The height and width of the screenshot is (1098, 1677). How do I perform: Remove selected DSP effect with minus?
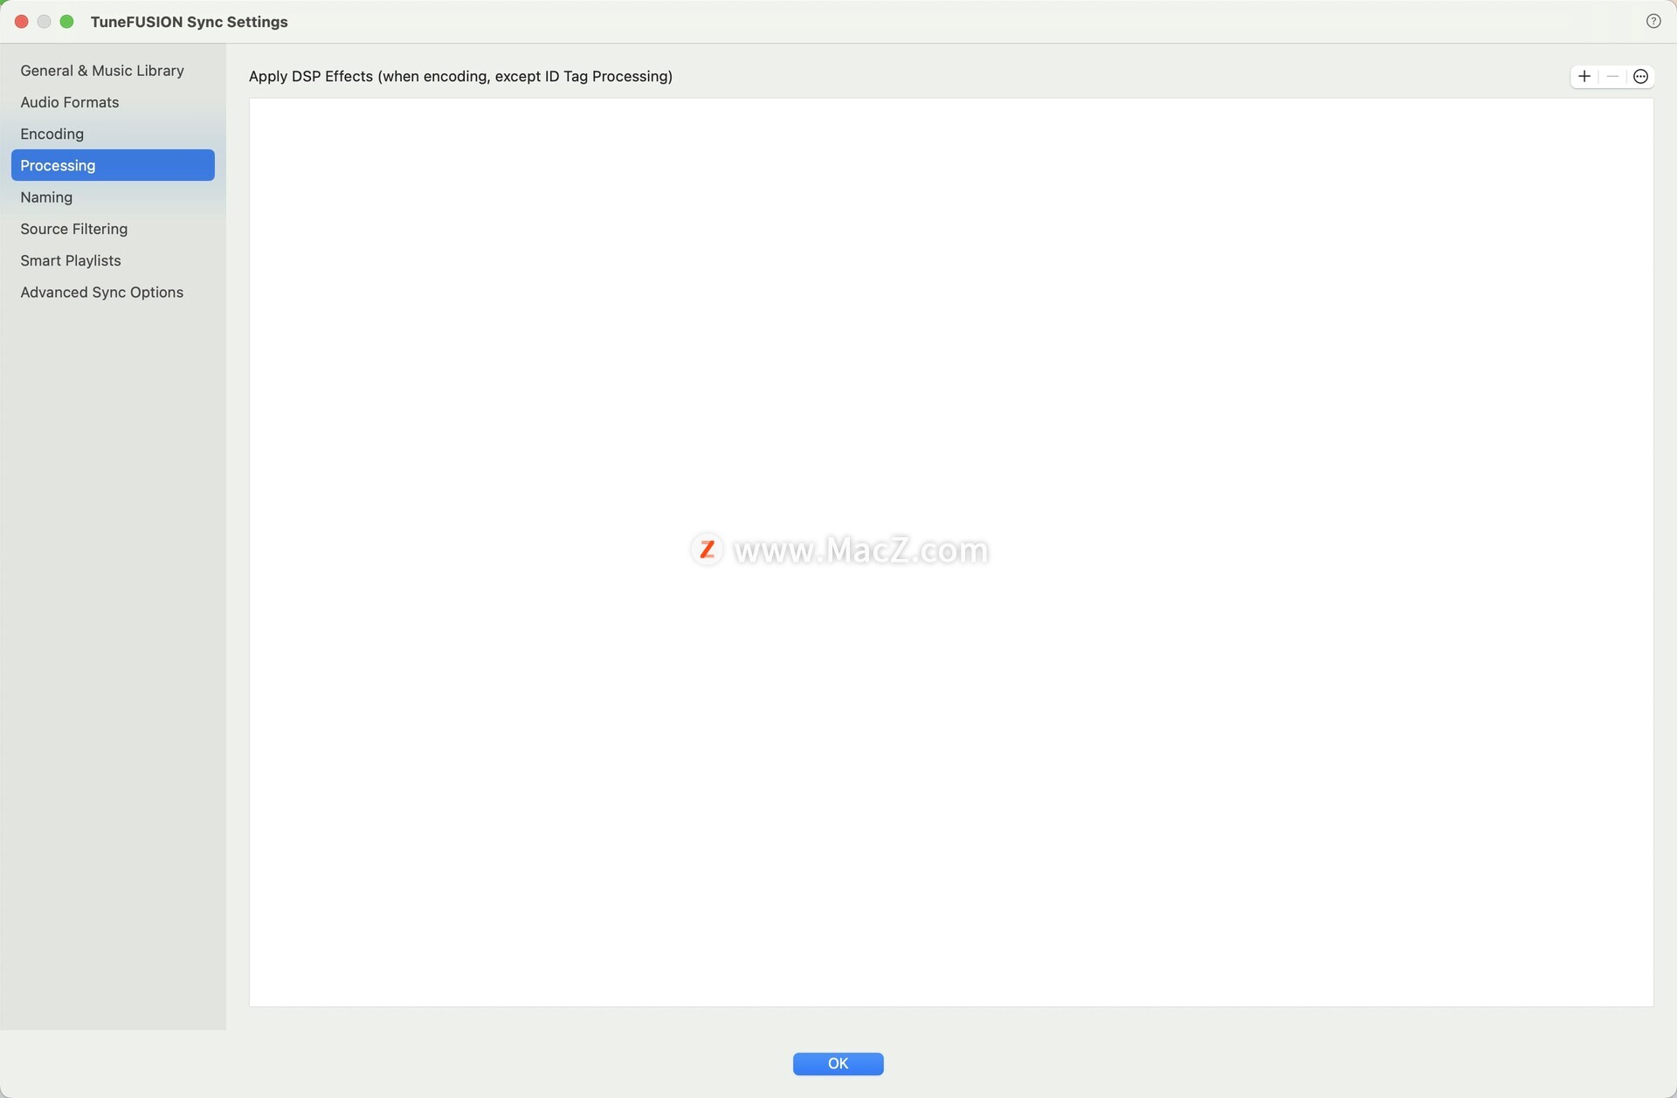(x=1612, y=76)
